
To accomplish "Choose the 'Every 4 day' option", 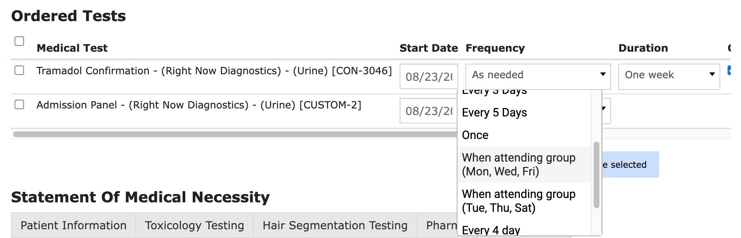I will tap(491, 230).
